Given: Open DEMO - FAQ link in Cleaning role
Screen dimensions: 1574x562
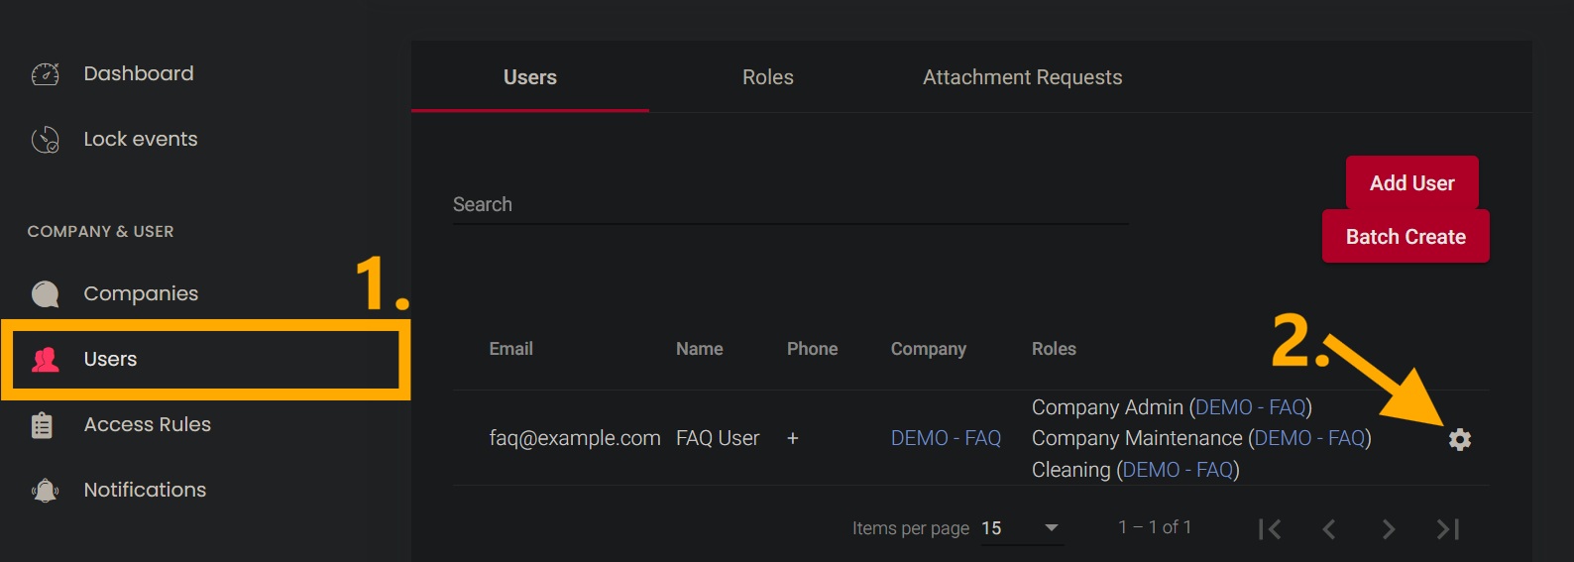Looking at the screenshot, I should click(1178, 470).
